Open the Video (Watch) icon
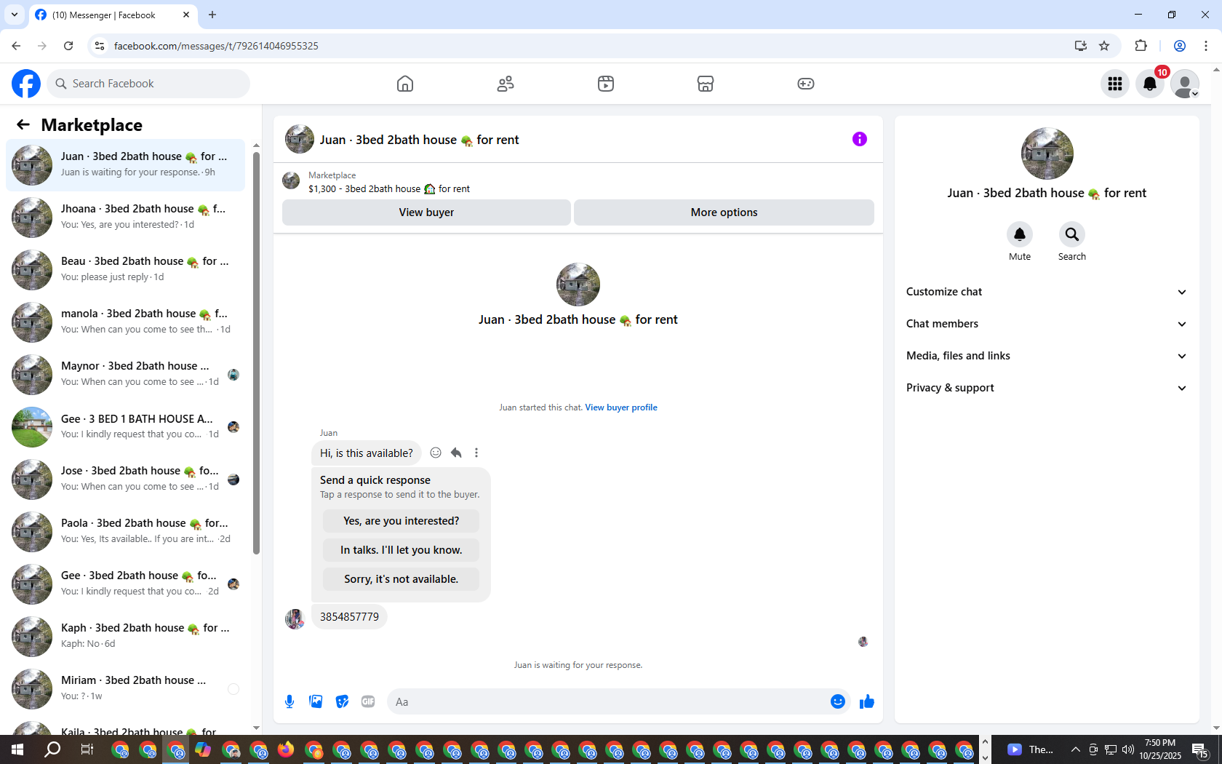The width and height of the screenshot is (1222, 764). click(606, 84)
